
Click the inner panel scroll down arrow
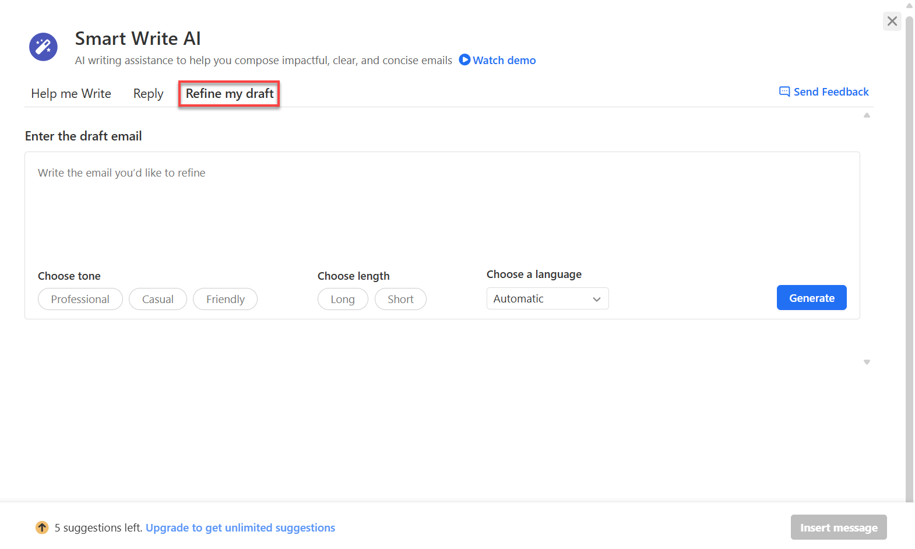867,362
